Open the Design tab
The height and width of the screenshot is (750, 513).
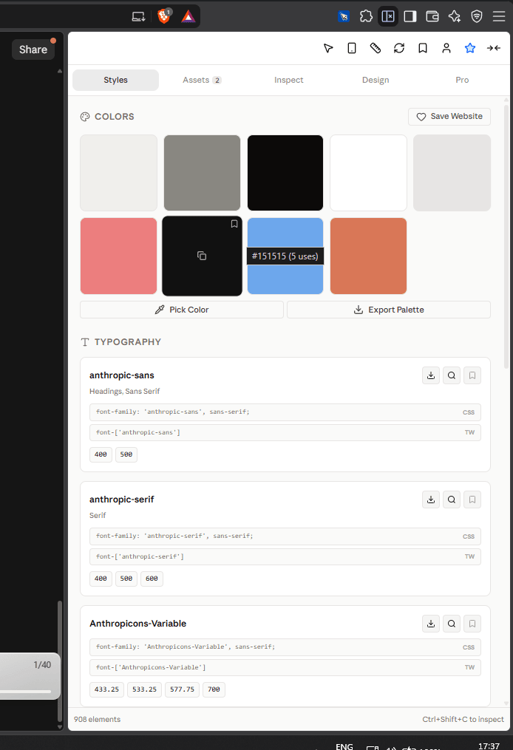(376, 80)
